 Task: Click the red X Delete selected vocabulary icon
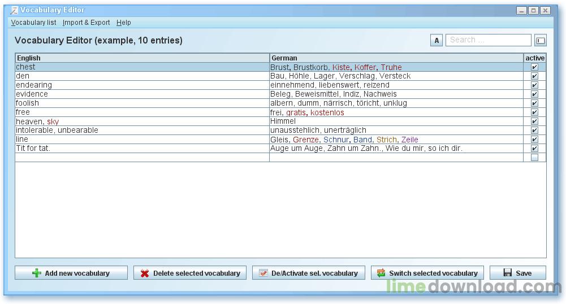[145, 273]
